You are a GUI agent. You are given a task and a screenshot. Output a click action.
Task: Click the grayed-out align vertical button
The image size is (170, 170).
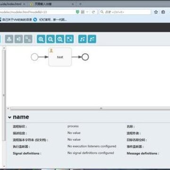[9, 39]
